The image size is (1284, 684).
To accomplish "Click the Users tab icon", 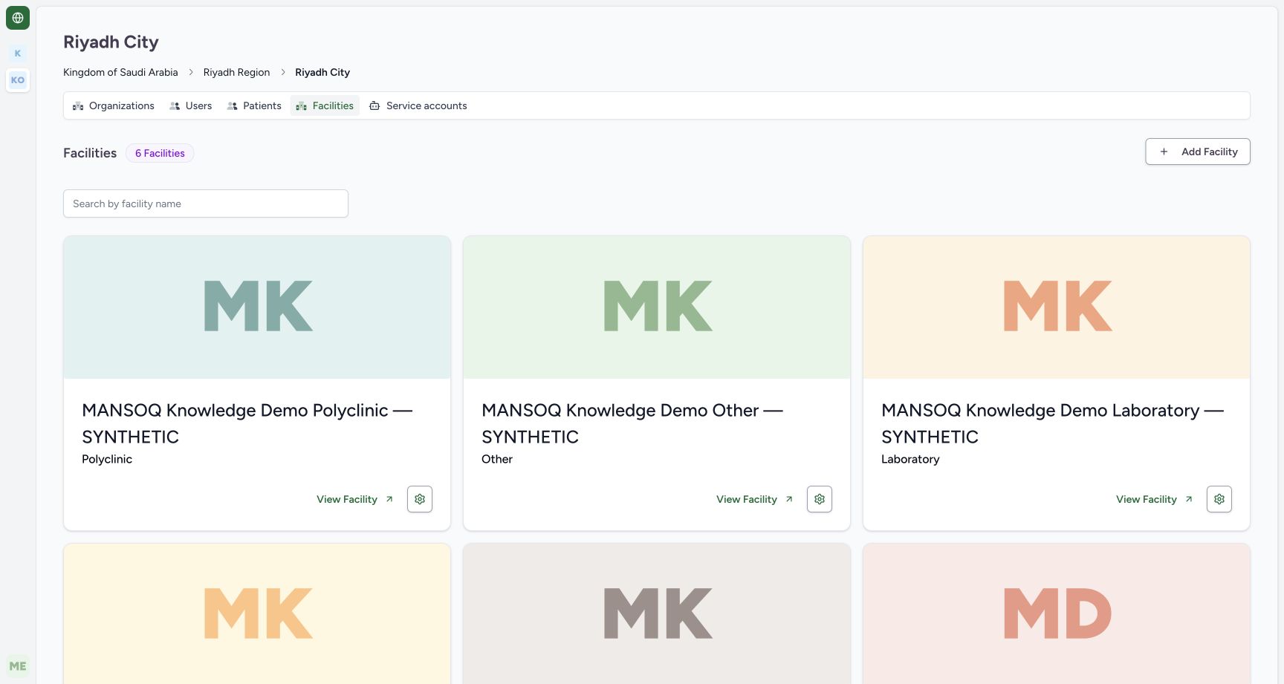I will 175,106.
